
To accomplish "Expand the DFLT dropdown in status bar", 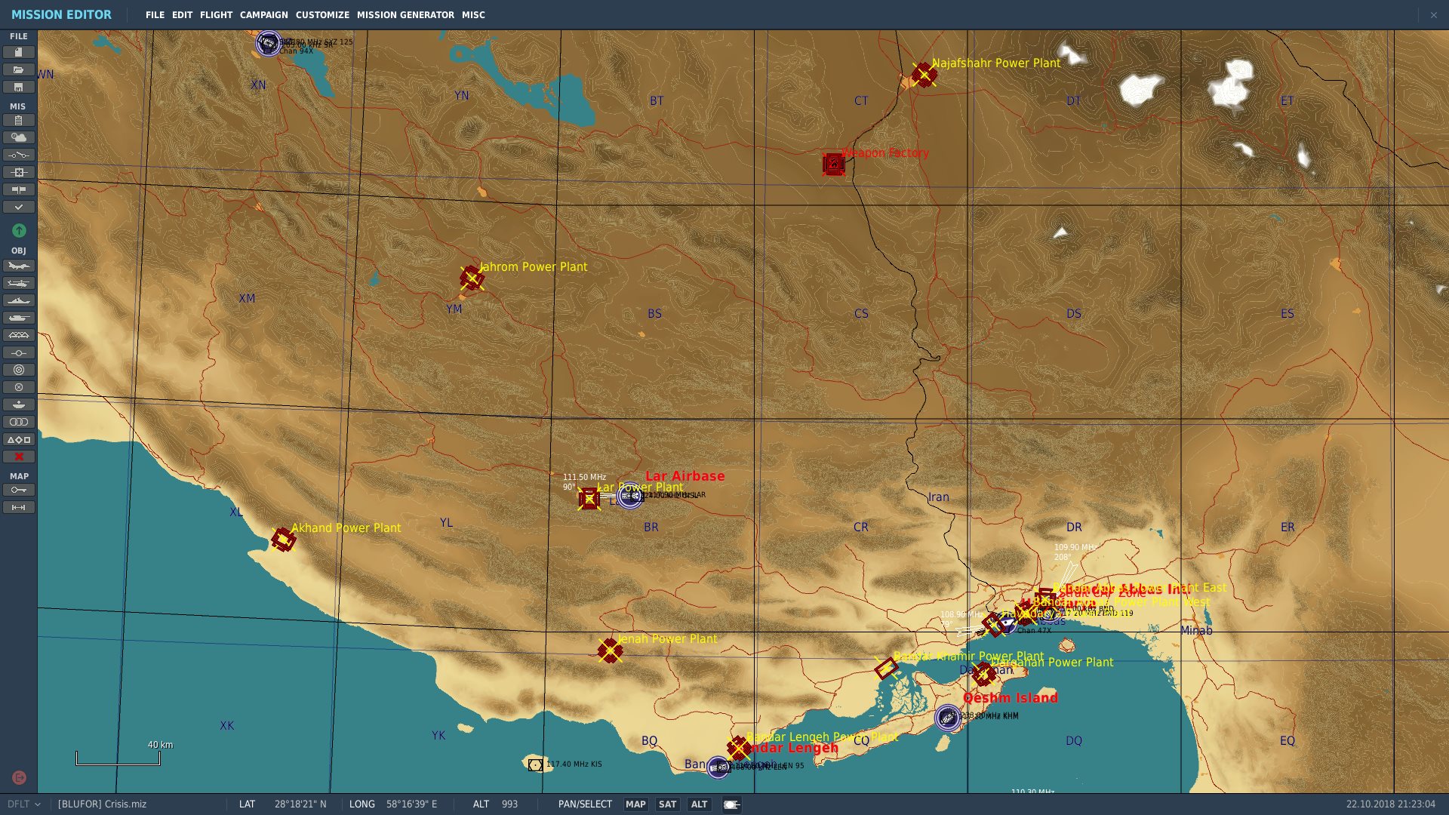I will coord(23,804).
